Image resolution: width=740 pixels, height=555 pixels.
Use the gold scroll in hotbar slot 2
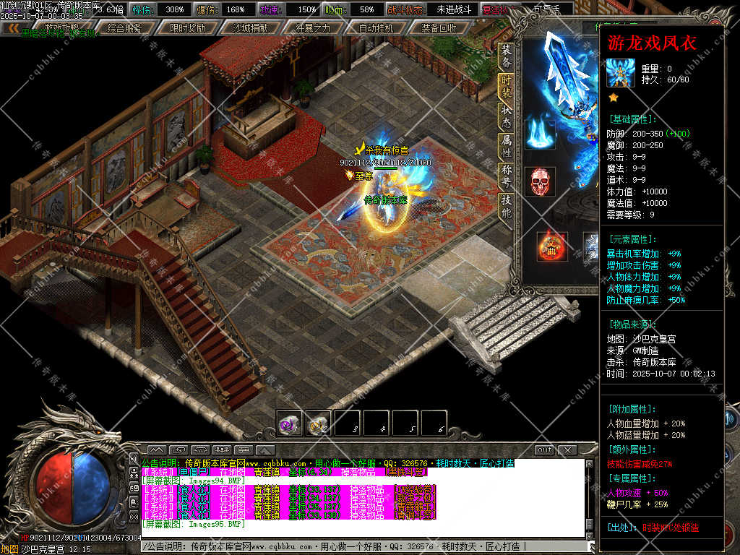pos(318,424)
